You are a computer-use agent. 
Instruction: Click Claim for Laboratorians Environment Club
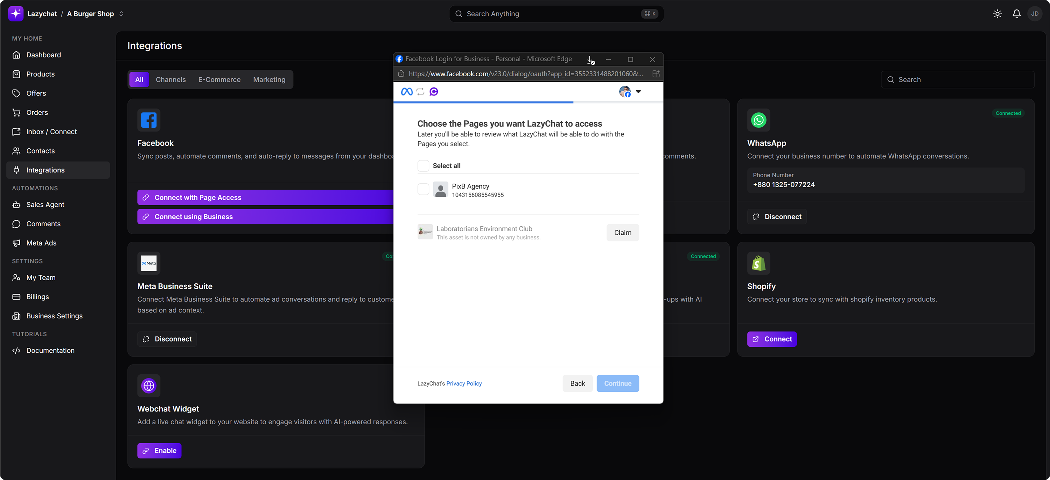622,233
